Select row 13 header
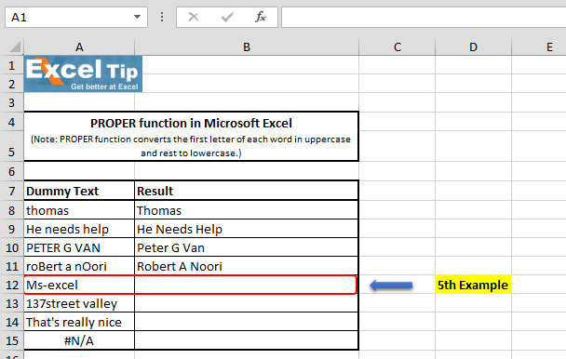 pyautogui.click(x=12, y=303)
